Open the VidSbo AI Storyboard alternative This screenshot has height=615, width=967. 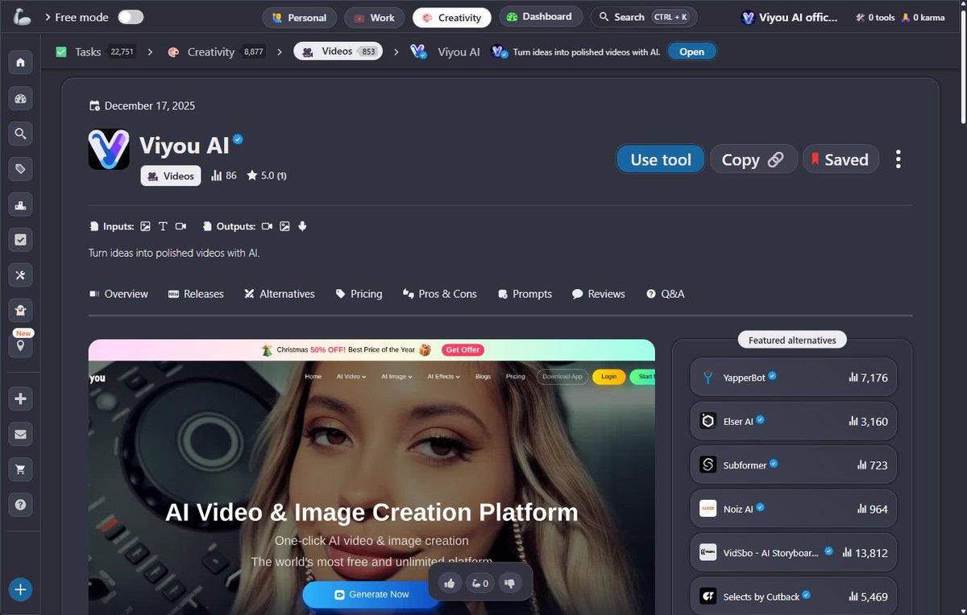pos(794,552)
